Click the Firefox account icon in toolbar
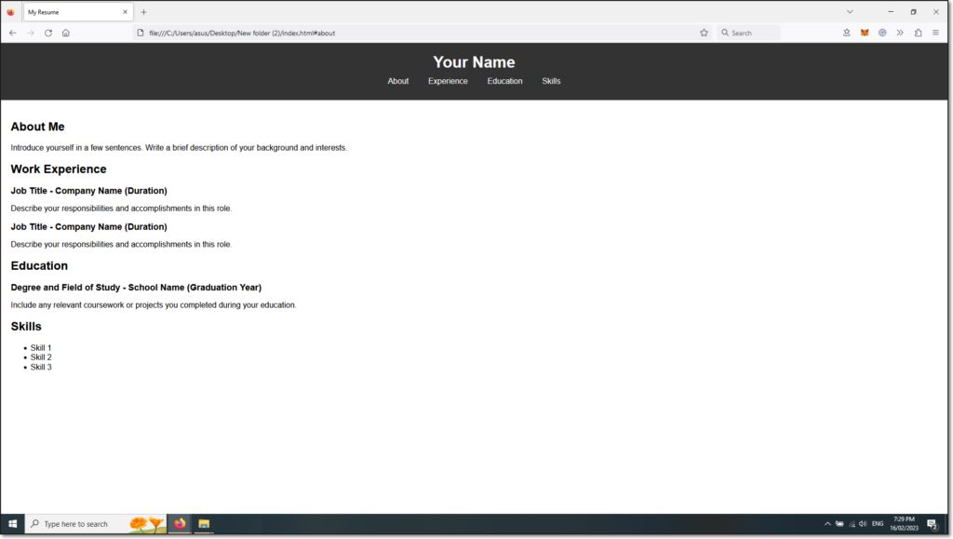953x539 pixels. pyautogui.click(x=847, y=33)
